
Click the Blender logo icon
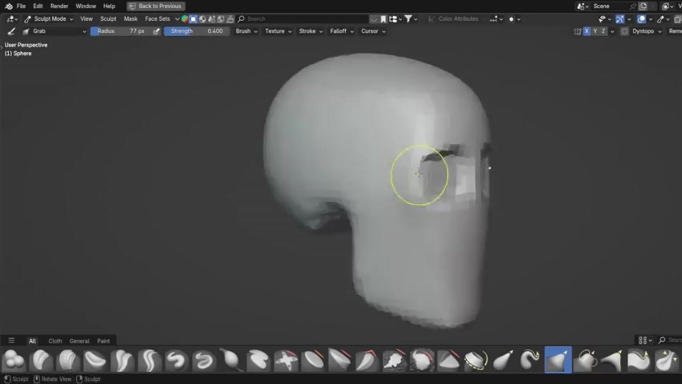click(x=8, y=6)
